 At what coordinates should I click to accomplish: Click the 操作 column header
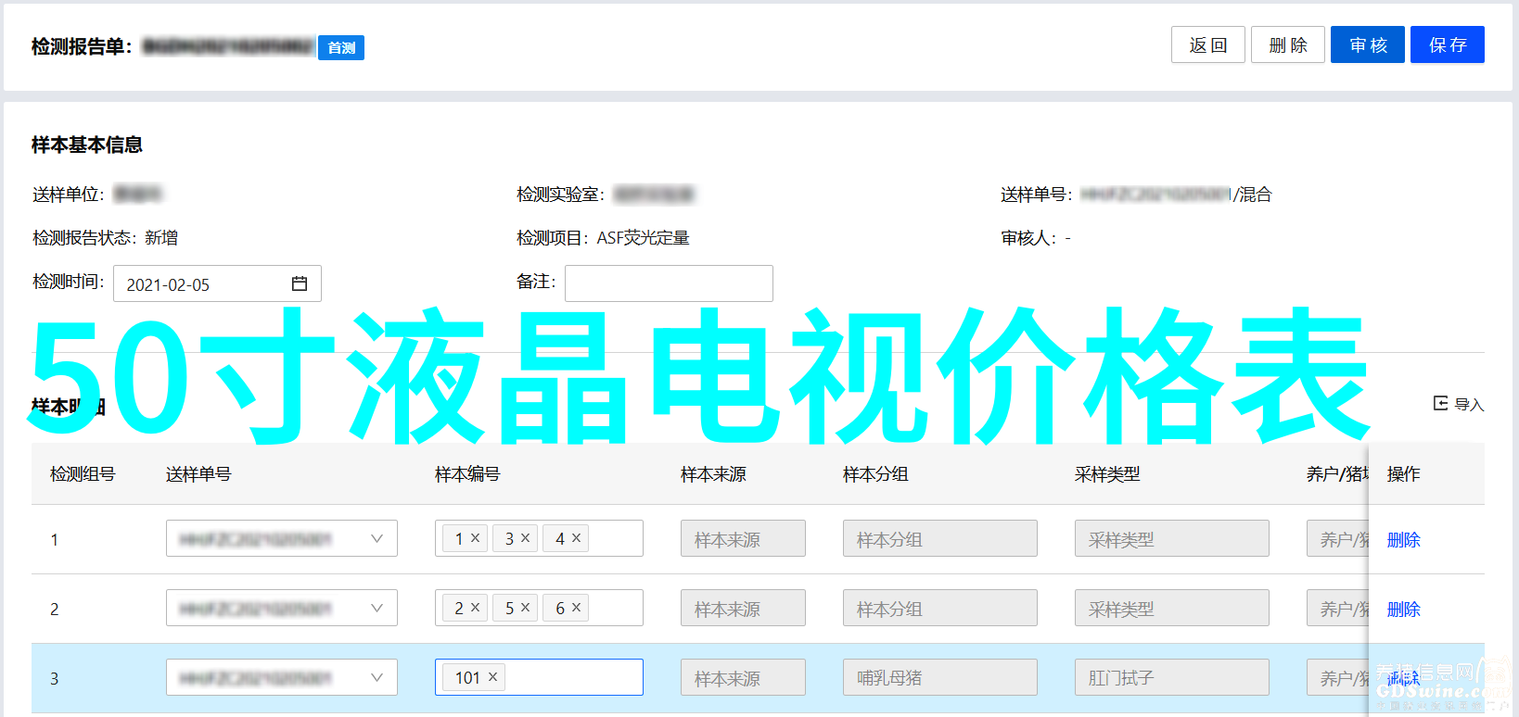[x=1403, y=474]
